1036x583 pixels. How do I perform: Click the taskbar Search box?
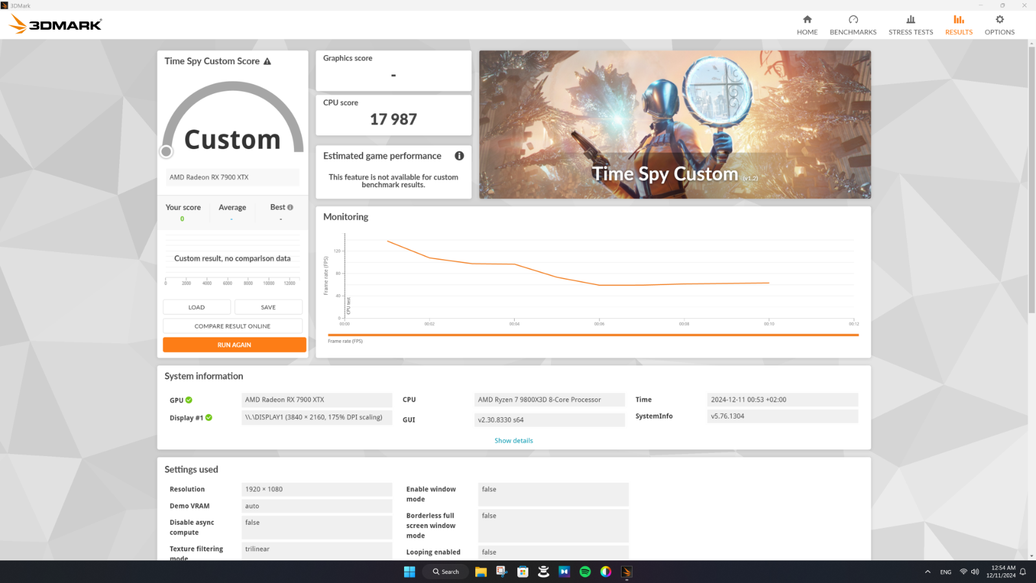(445, 571)
